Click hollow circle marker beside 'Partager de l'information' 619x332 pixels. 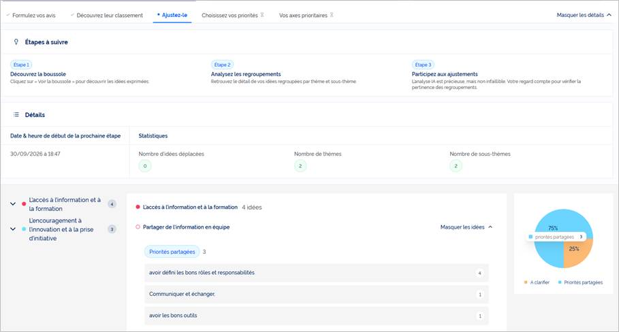click(x=138, y=227)
